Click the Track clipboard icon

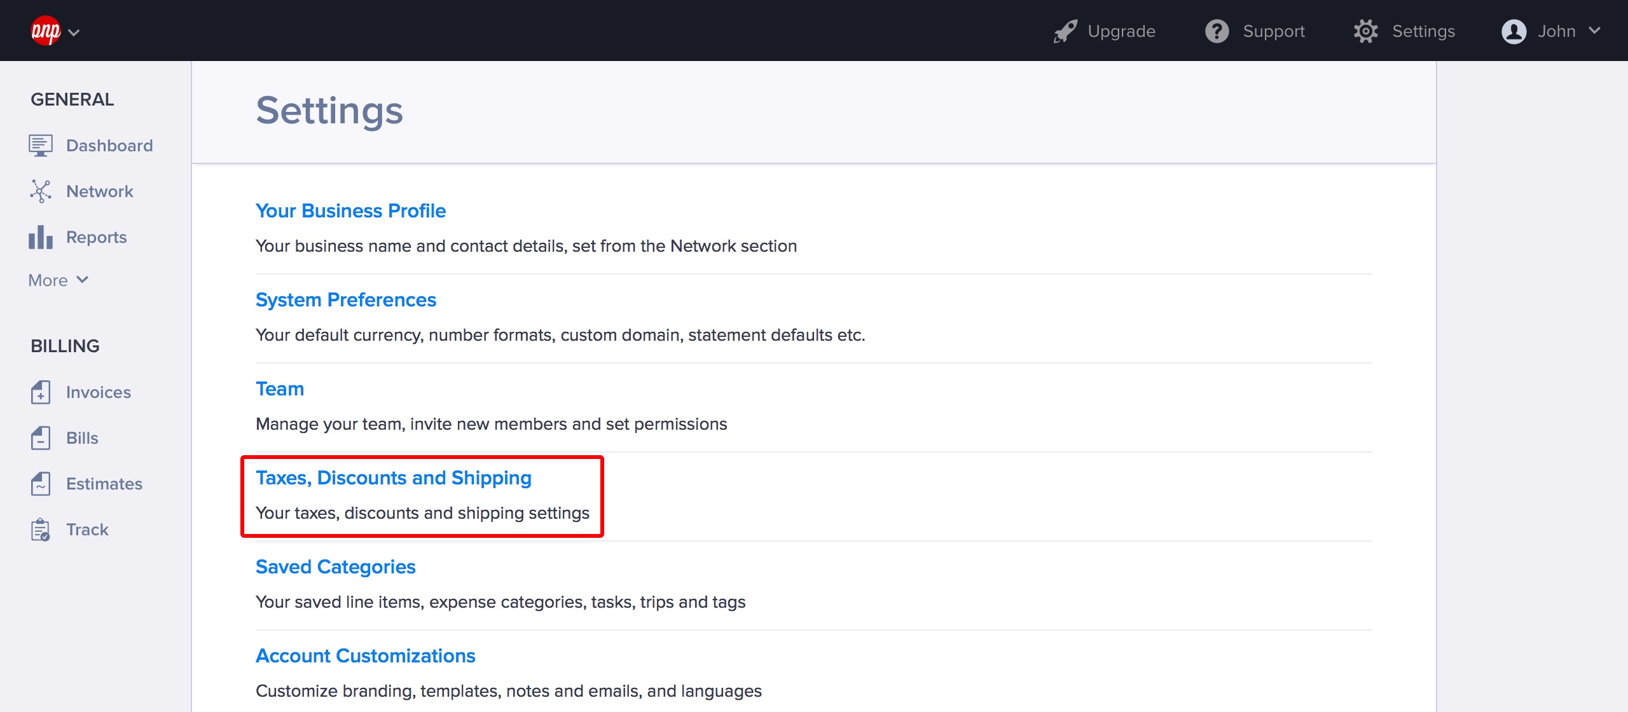click(40, 530)
